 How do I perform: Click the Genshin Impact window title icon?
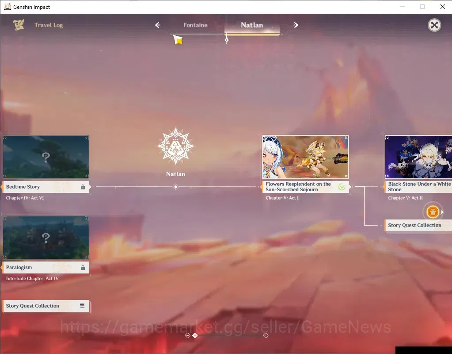pos(8,7)
